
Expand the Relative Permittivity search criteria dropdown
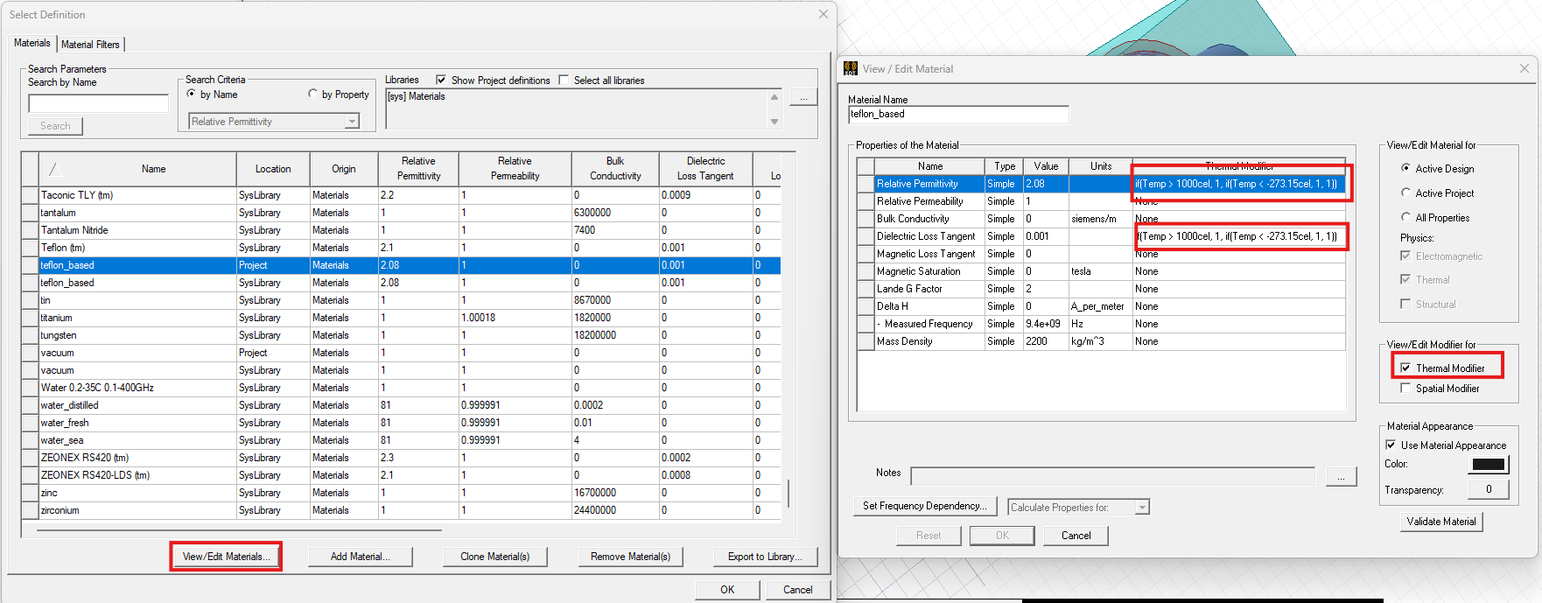[x=352, y=122]
